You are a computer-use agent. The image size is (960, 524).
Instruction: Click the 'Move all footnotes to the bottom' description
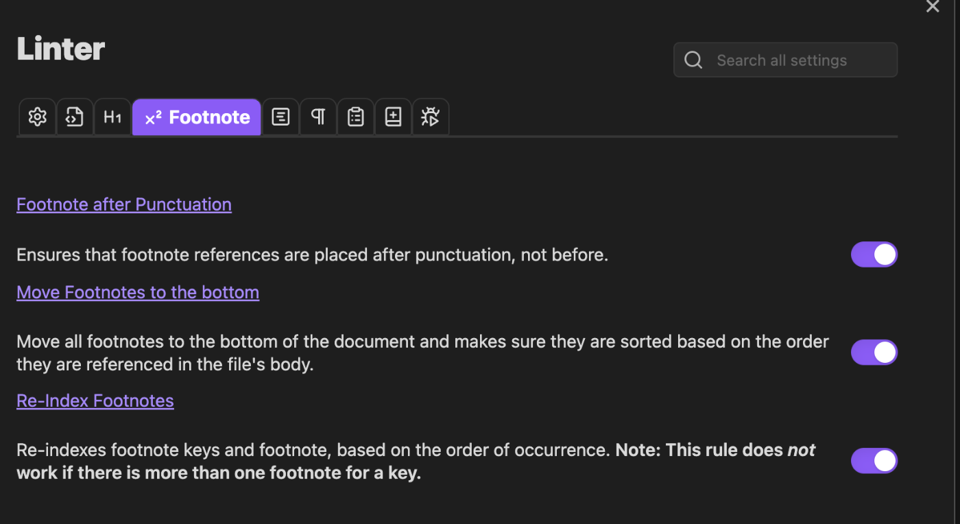coord(422,353)
